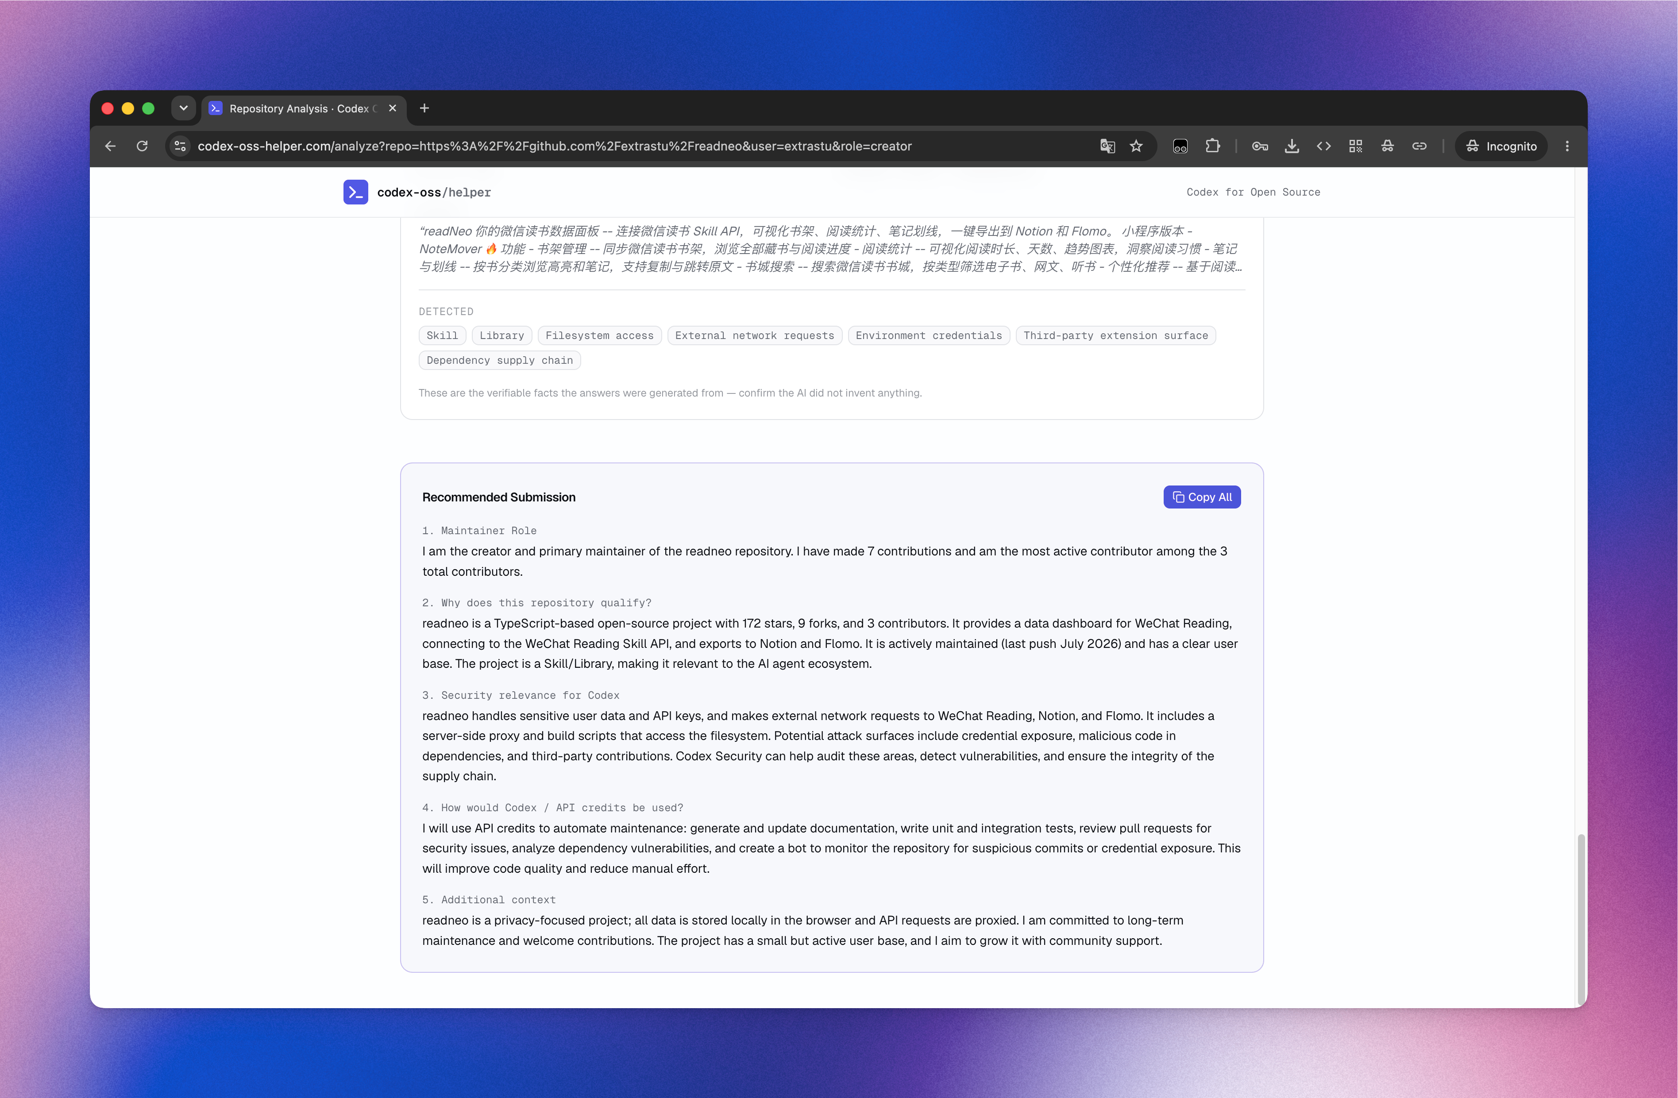Open the password key icon
This screenshot has width=1678, height=1098.
[x=1260, y=146]
